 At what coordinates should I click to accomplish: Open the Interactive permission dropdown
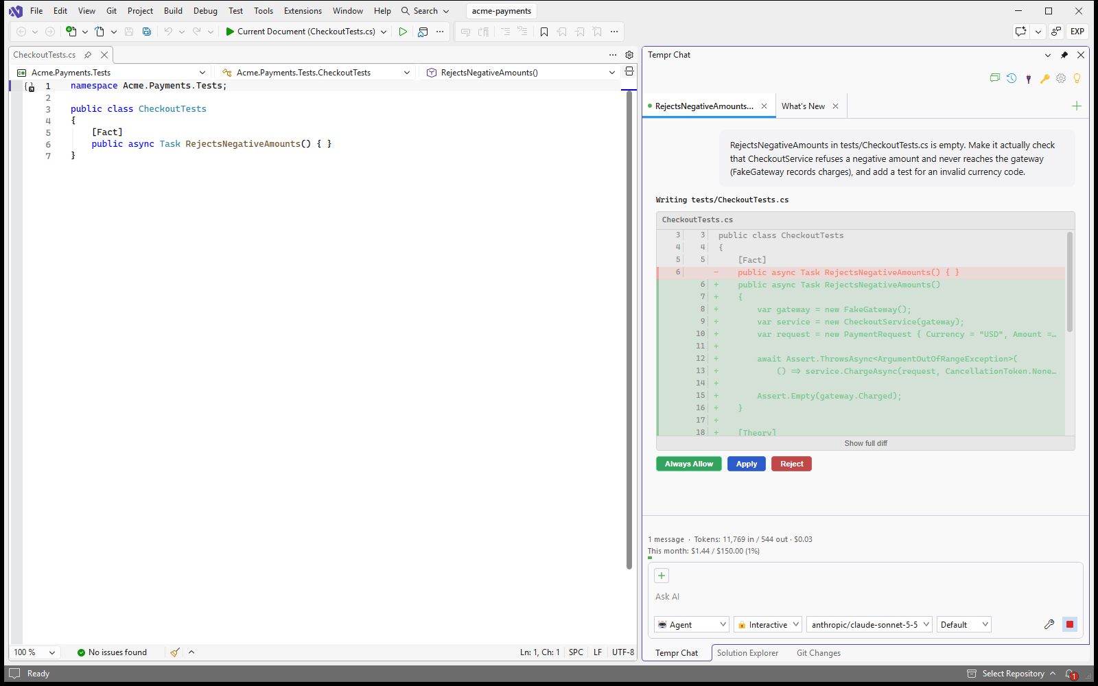pyautogui.click(x=768, y=625)
